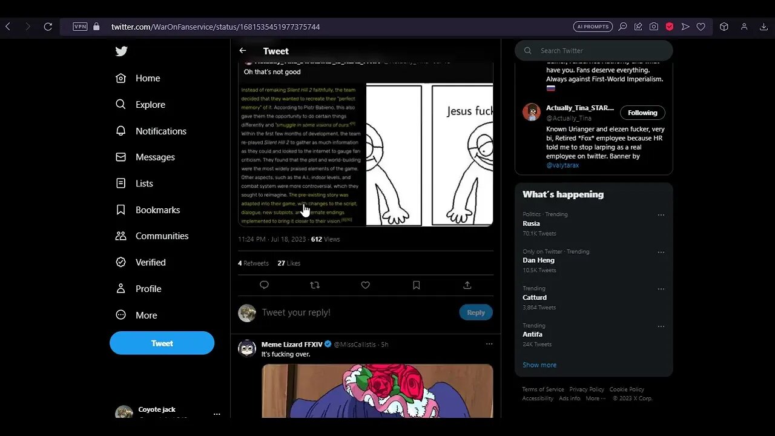Click the Home house icon
This screenshot has width=775, height=436.
click(121, 78)
